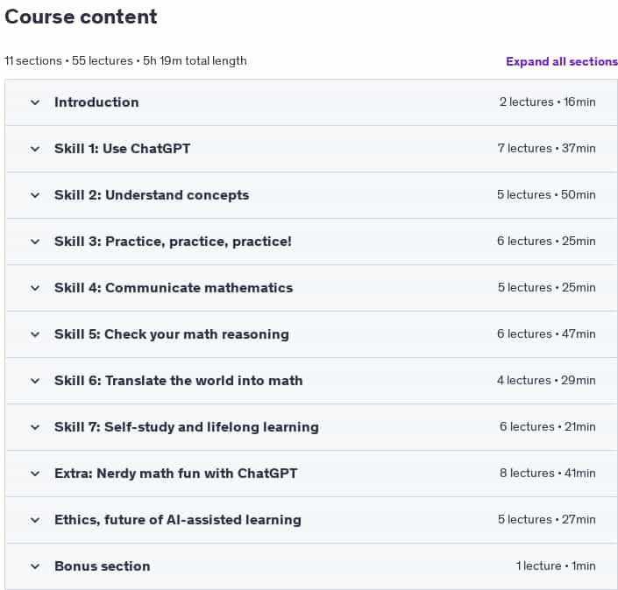Click '6 lectures • 47min' label
This screenshot has width=618, height=590.
tap(546, 334)
